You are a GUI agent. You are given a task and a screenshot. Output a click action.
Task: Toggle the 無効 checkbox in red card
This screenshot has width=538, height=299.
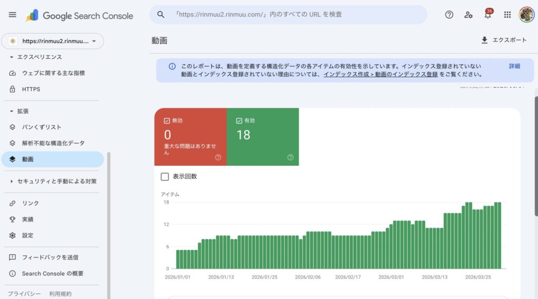167,121
